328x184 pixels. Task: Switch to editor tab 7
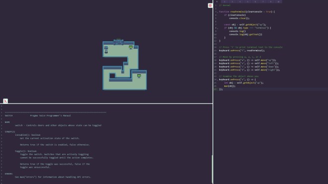(x=263, y=1)
